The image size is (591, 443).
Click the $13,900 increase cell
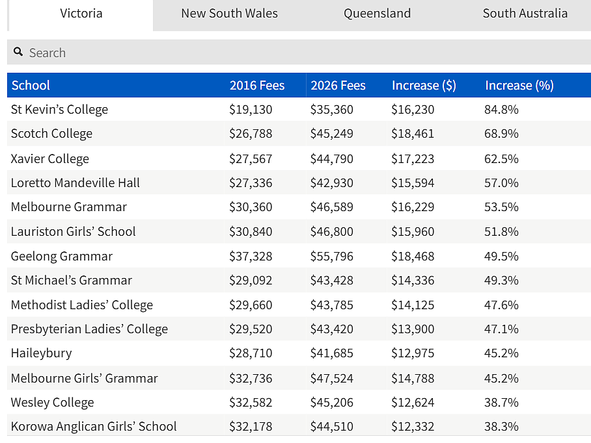click(413, 329)
